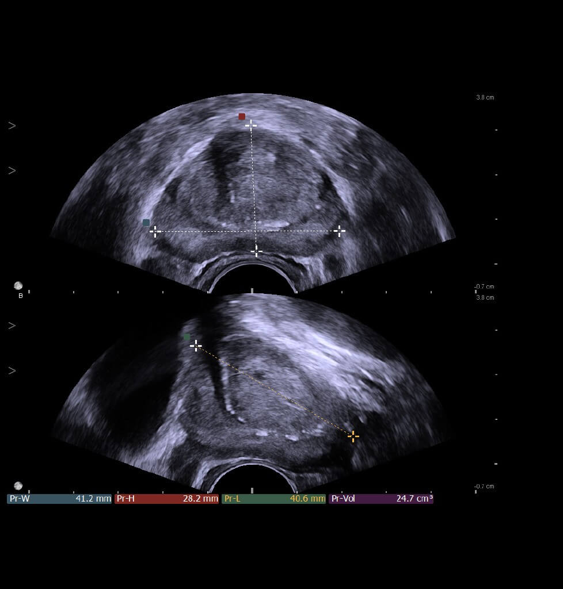Click the green Pr-L marker square
Screen dimensions: 563x589
point(187,337)
